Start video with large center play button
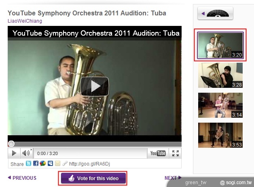This screenshot has width=254, height=187. tap(95, 86)
